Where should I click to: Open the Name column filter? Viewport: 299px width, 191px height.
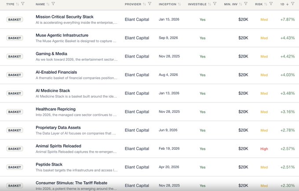[x=53, y=4]
